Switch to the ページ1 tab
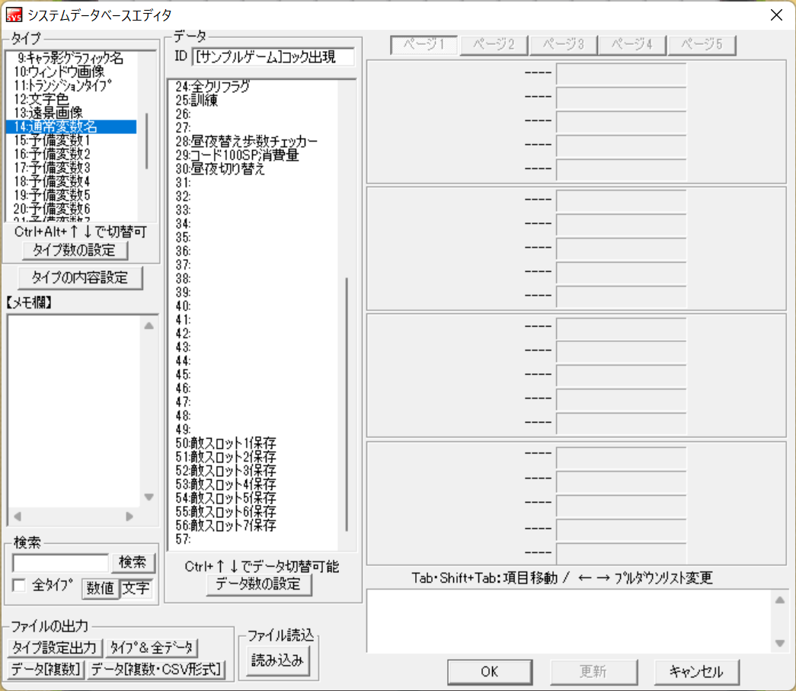The width and height of the screenshot is (796, 691). [x=424, y=45]
